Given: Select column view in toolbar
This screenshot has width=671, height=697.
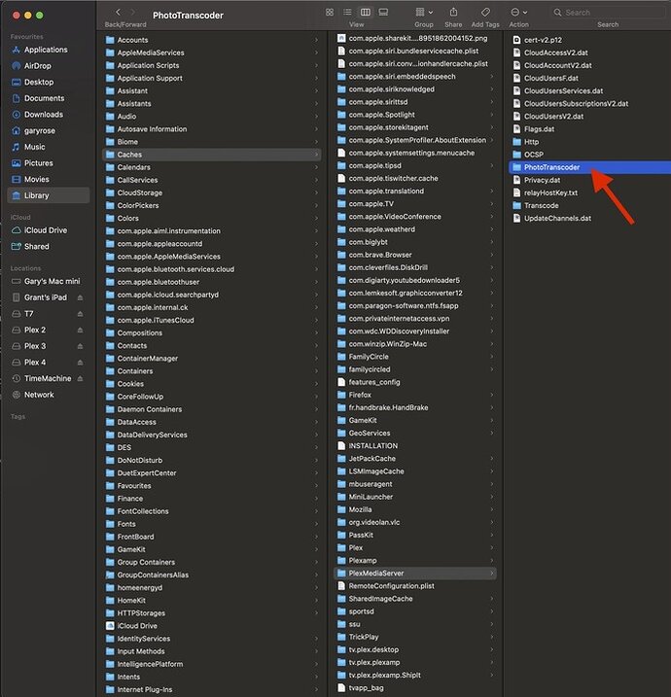Looking at the screenshot, I should pos(365,13).
